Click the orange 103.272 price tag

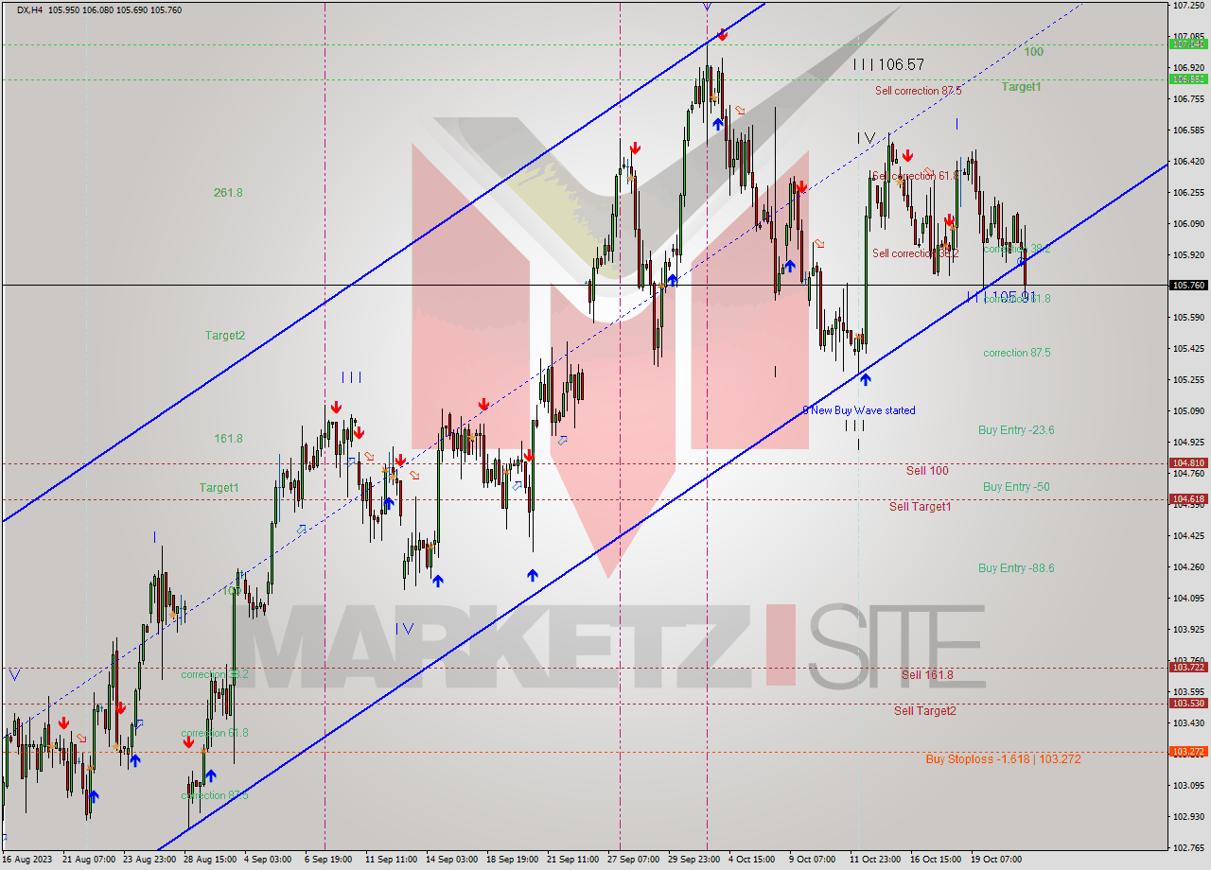(x=1188, y=752)
